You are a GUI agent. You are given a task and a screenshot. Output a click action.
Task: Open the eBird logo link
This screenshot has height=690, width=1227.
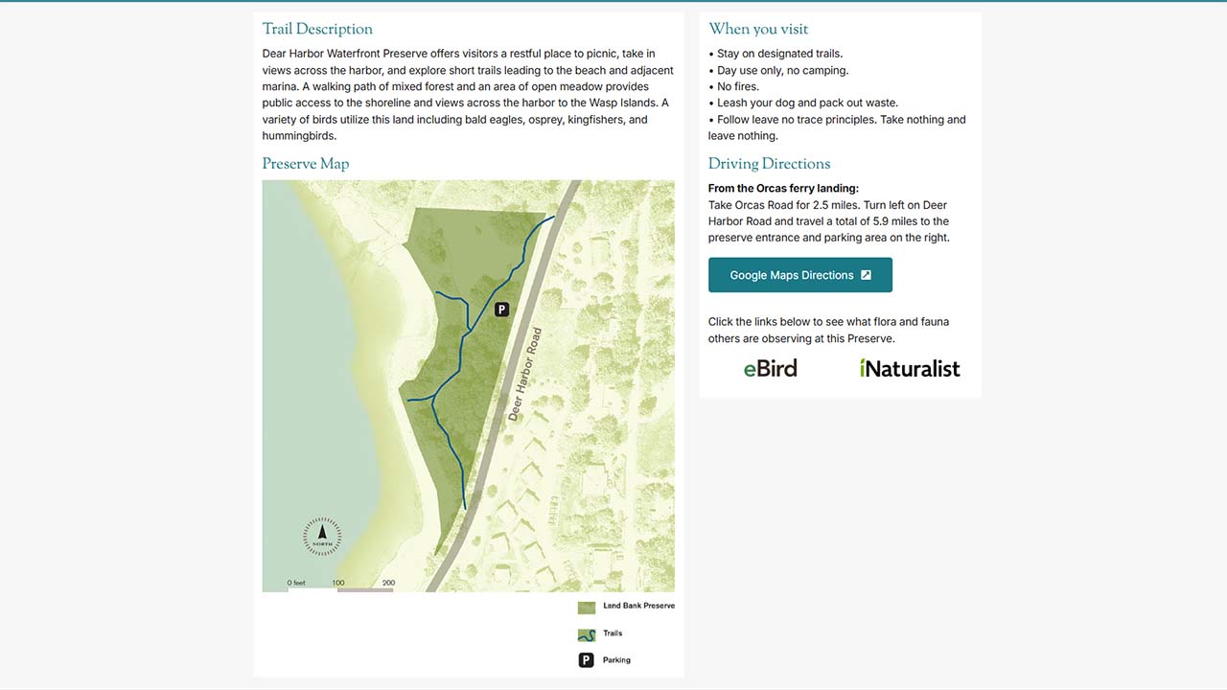pos(770,368)
